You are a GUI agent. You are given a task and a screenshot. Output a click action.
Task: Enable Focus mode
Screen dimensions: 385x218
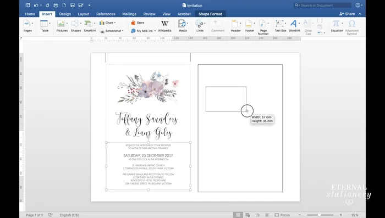pos(282,215)
